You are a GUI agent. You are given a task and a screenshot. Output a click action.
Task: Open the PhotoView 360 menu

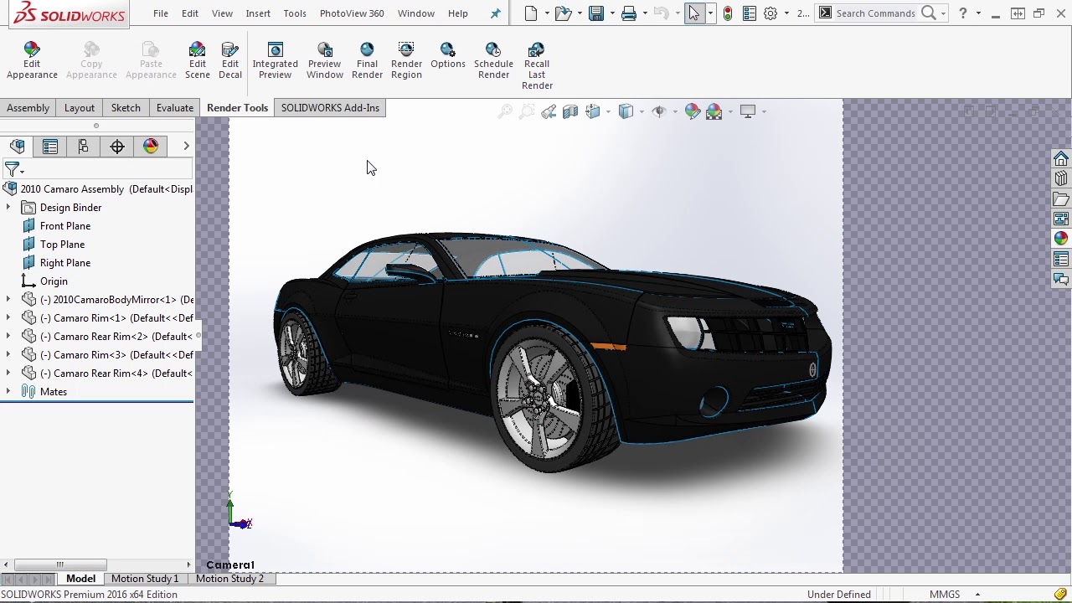352,13
